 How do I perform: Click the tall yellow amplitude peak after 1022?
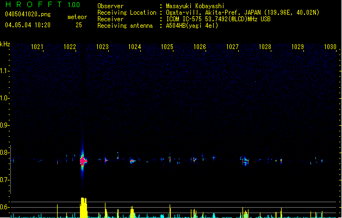click(84, 208)
